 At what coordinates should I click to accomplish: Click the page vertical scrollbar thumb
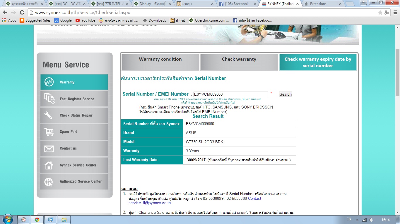coord(397,72)
